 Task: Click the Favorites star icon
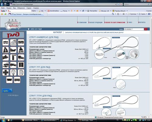2,14
